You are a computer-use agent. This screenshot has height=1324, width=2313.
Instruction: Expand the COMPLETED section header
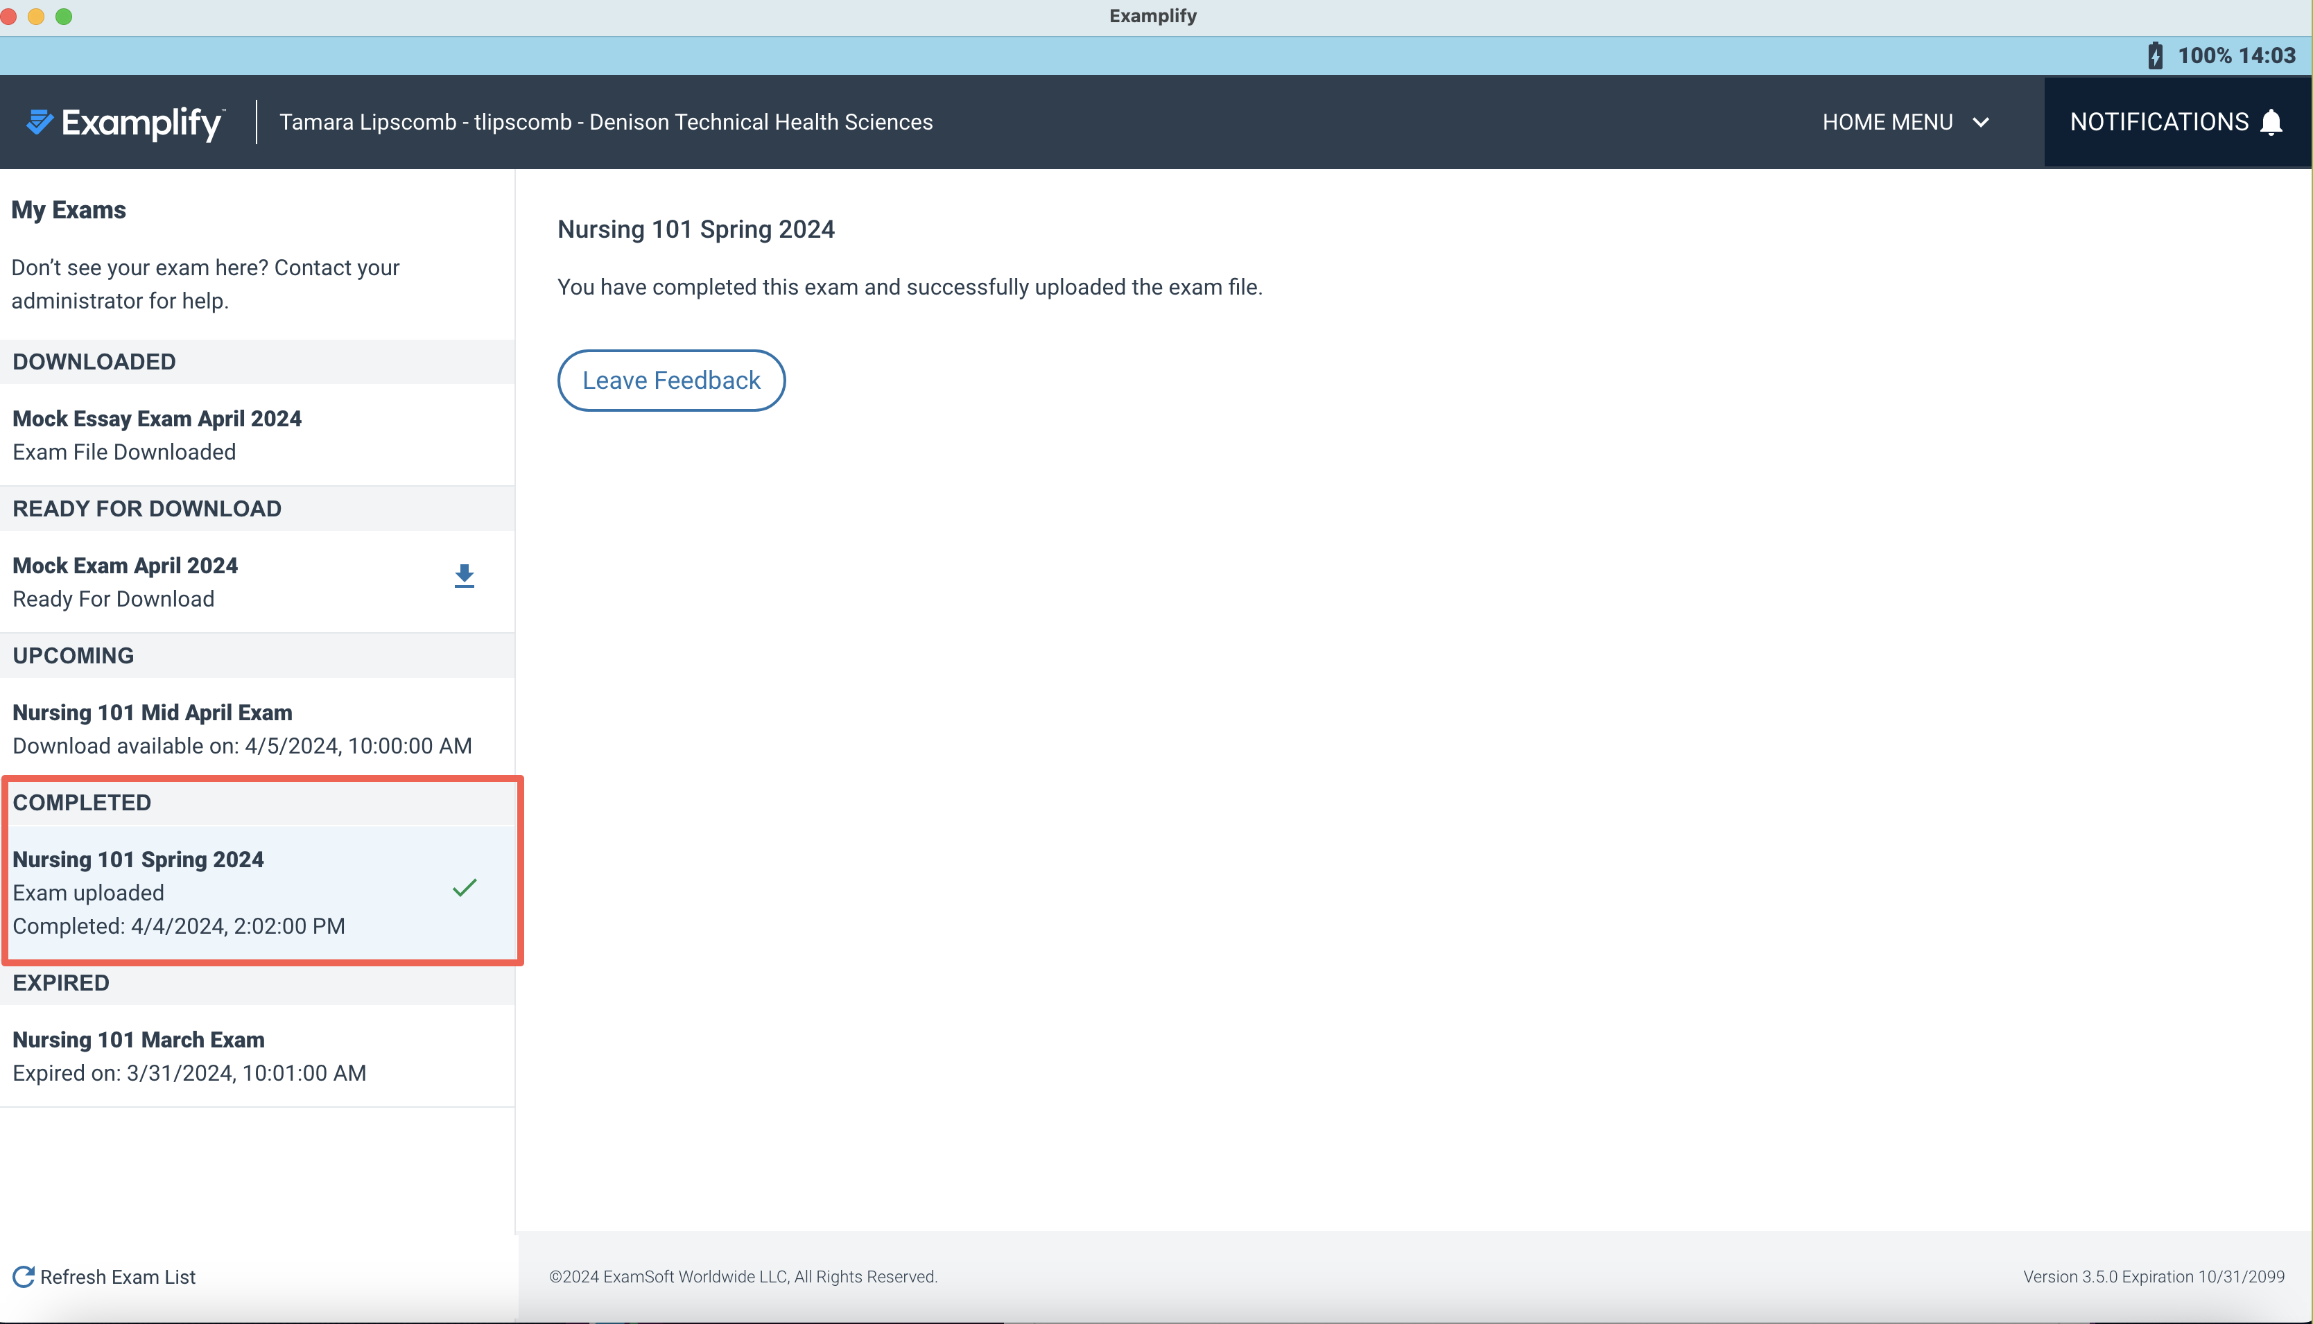(x=82, y=802)
